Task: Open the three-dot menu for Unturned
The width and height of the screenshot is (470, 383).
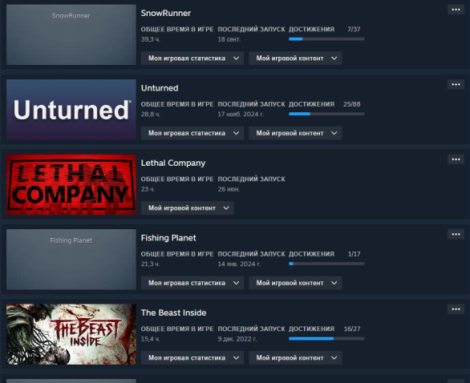Action: pyautogui.click(x=456, y=84)
